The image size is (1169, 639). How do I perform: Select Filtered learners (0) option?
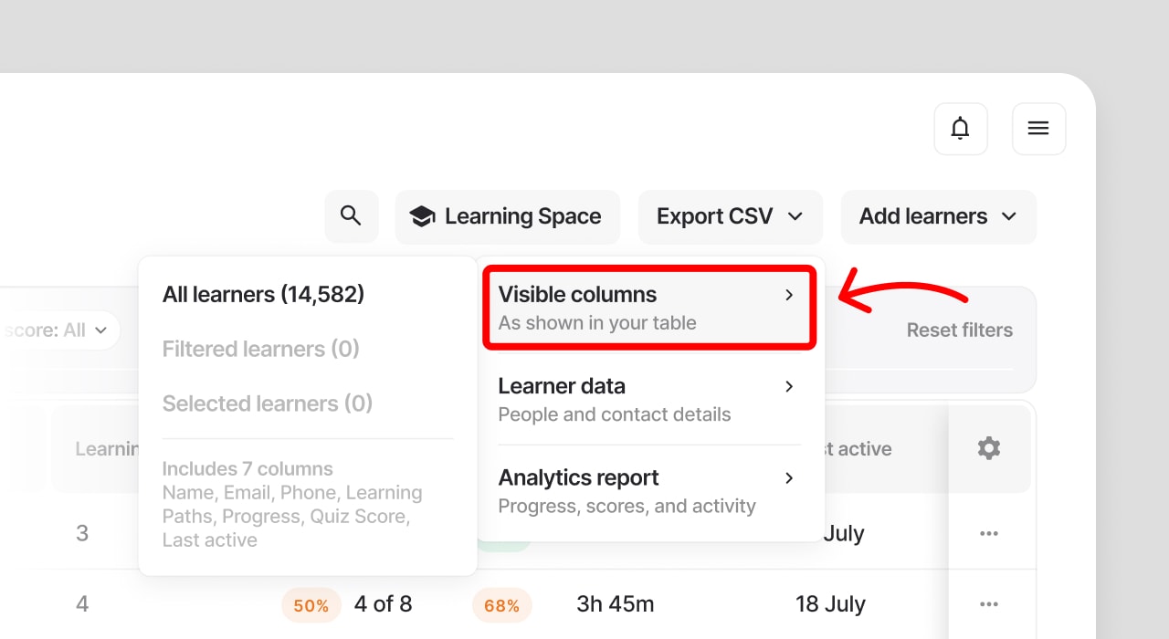(x=261, y=349)
